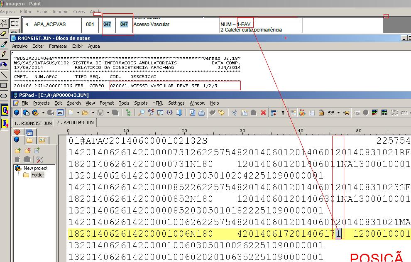Click the Find magnifier icon

(x=141, y=113)
